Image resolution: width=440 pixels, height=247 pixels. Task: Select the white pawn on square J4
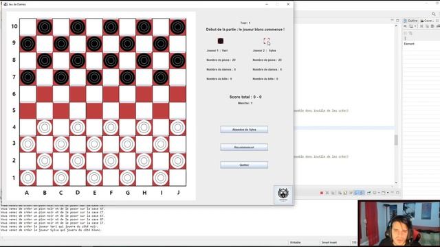click(x=177, y=128)
